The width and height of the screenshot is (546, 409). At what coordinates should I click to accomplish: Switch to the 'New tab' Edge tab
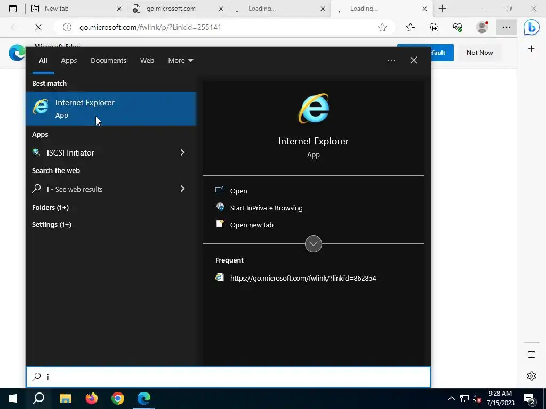[77, 9]
